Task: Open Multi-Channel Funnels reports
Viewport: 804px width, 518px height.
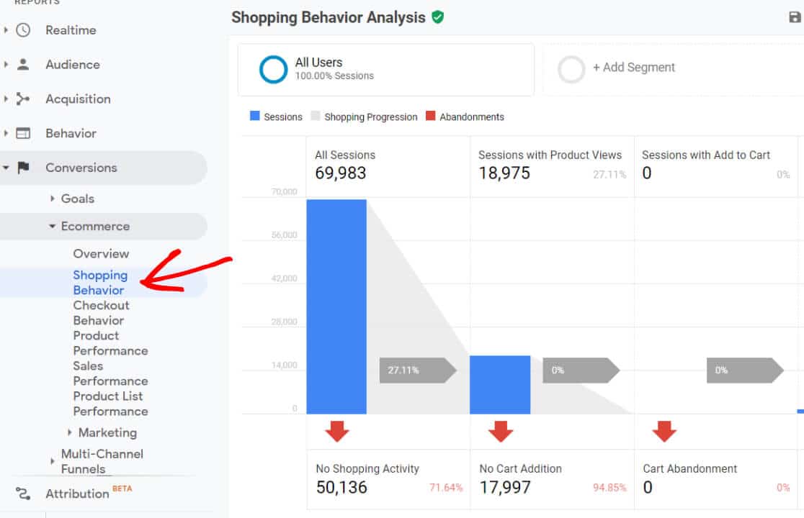Action: pyautogui.click(x=102, y=461)
